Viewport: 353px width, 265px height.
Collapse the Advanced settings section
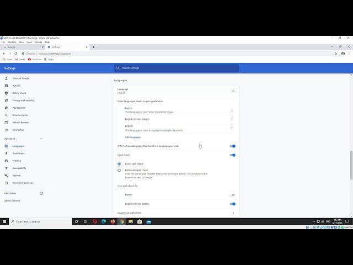tap(41, 139)
